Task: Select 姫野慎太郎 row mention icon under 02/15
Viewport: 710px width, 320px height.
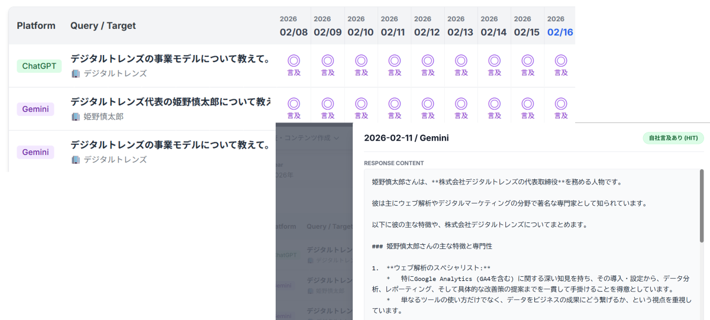Action: click(x=527, y=104)
